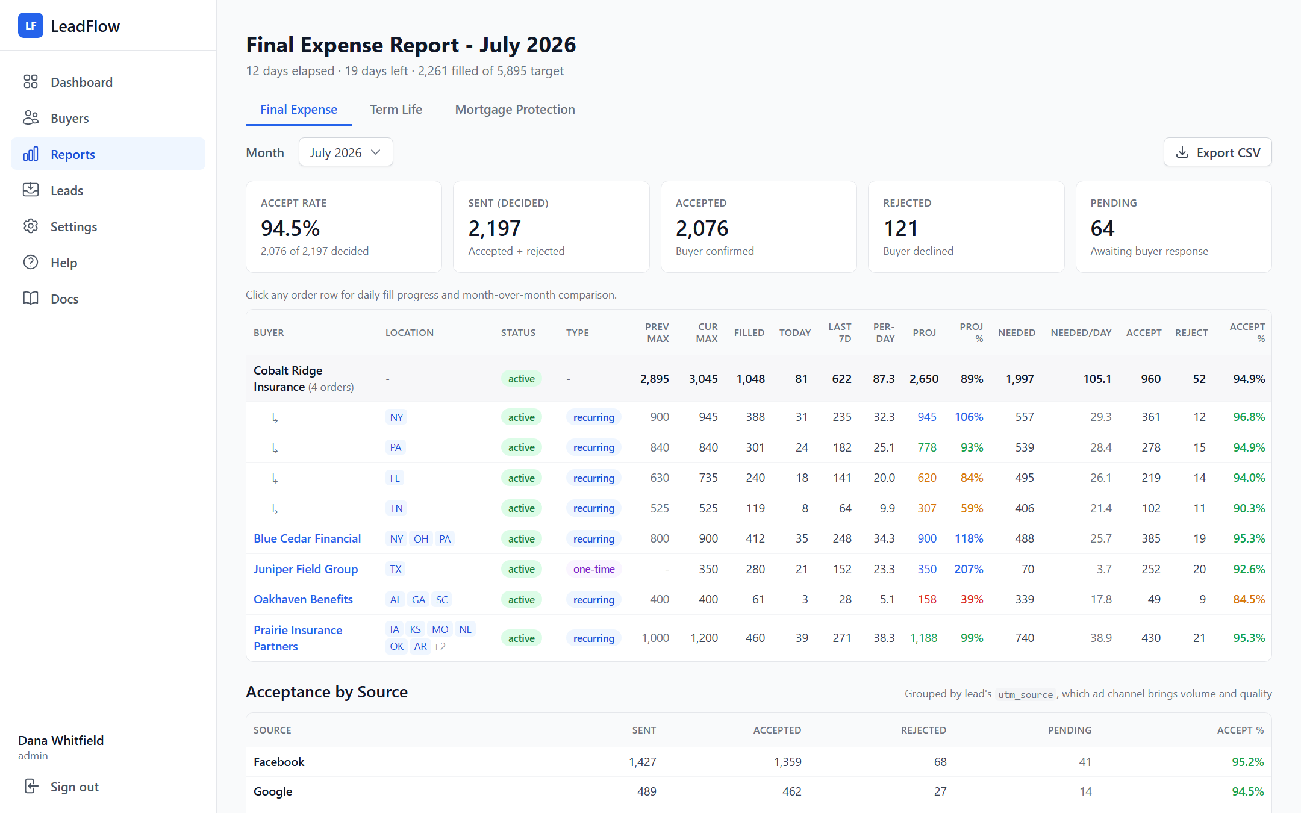Click the LeadFlow LF logo icon

coord(31,25)
